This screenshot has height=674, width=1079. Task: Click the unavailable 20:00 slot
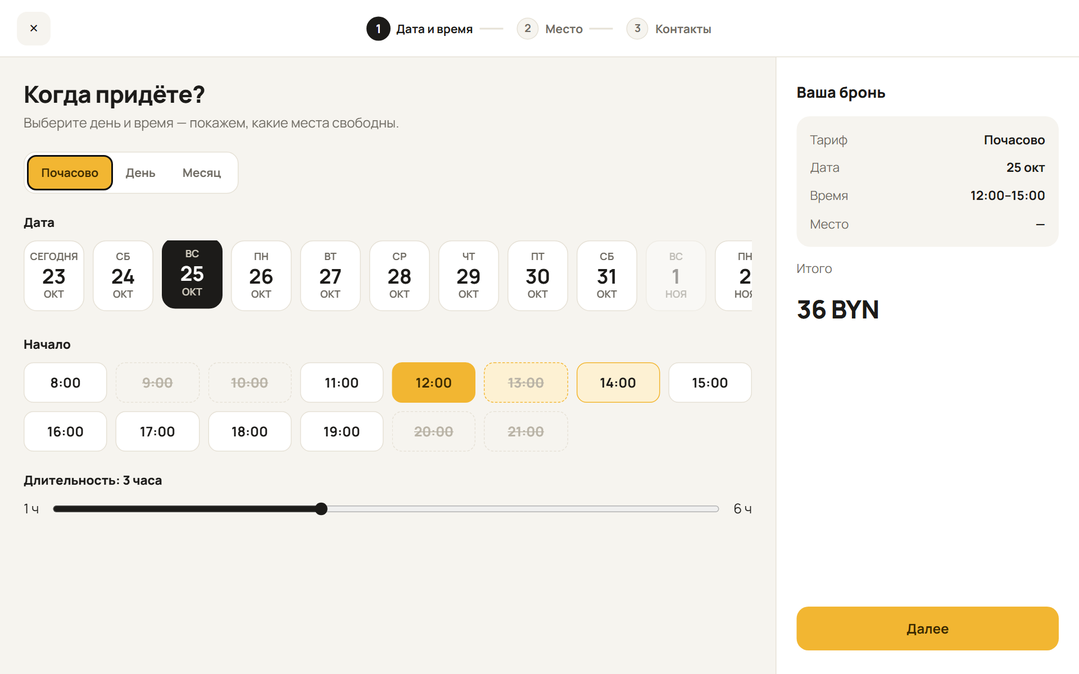[434, 431]
